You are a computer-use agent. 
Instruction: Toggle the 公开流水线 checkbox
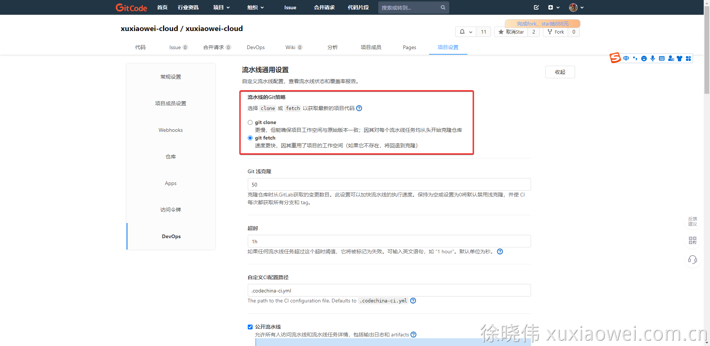pos(250,327)
